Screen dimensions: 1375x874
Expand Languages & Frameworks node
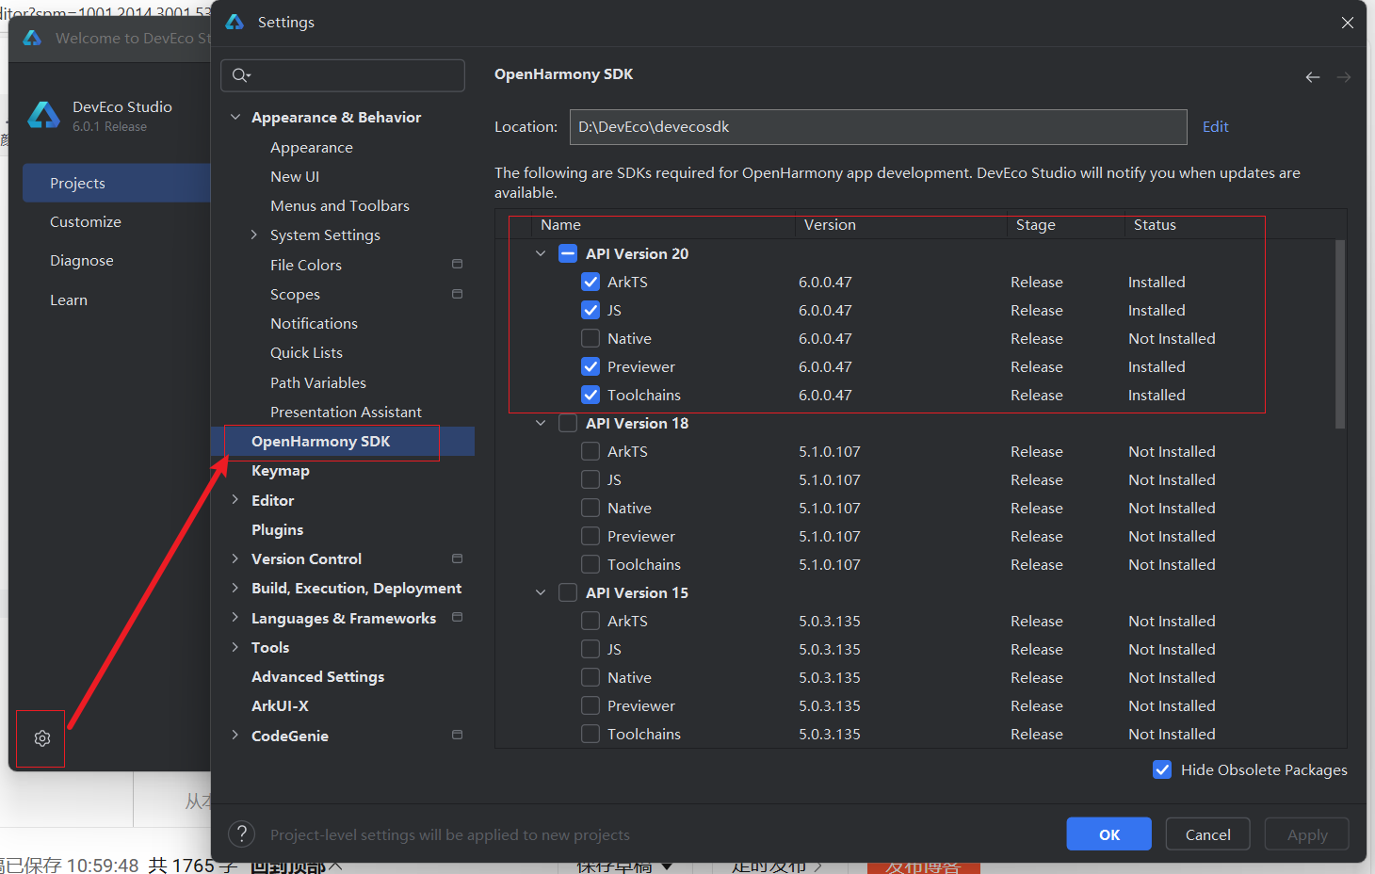(235, 618)
